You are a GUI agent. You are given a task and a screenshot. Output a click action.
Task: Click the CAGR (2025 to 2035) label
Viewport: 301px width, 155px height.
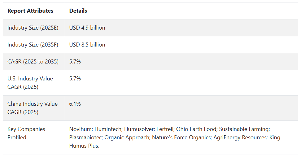point(33,62)
